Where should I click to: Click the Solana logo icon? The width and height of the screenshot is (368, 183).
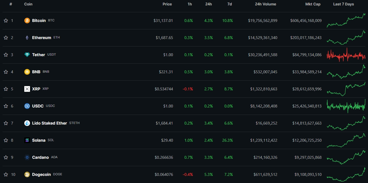(x=27, y=140)
